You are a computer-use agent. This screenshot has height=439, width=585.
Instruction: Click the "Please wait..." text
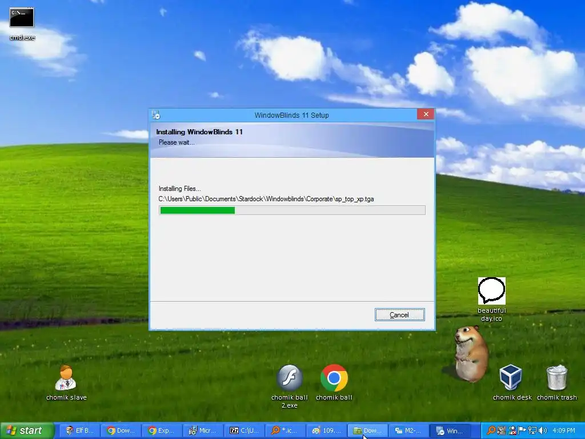(x=177, y=142)
